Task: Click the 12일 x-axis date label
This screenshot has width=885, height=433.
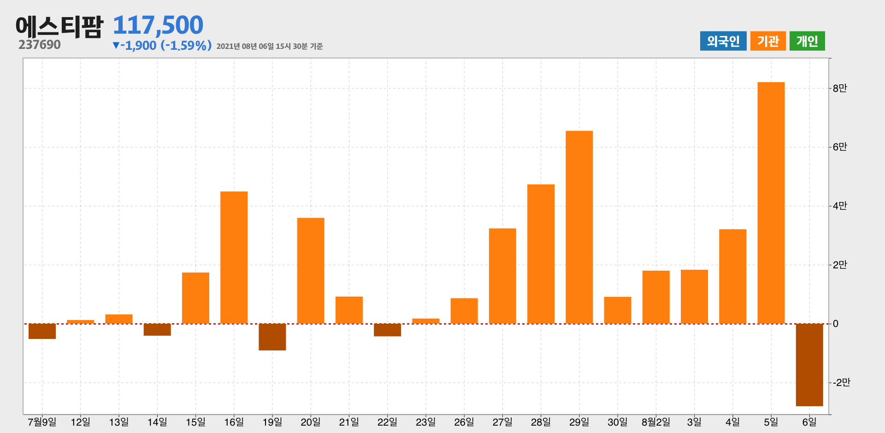Action: click(80, 422)
